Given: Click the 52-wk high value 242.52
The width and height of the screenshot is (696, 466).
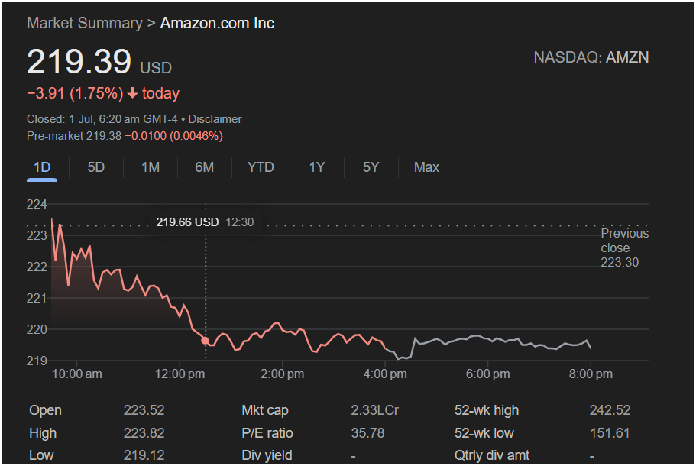Looking at the screenshot, I should click(610, 410).
